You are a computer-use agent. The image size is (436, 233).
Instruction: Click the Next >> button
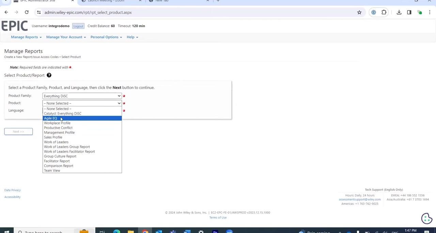click(18, 131)
